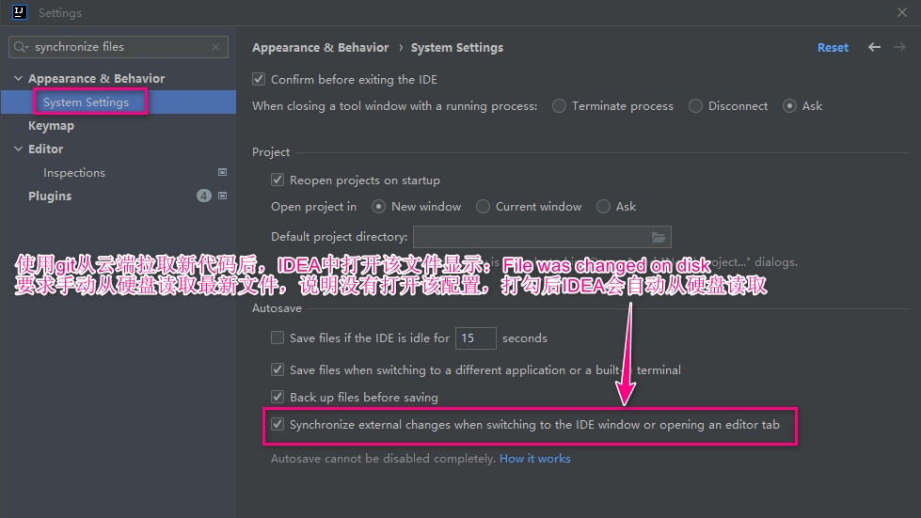
Task: Select the Terminate process radio option
Action: [559, 106]
